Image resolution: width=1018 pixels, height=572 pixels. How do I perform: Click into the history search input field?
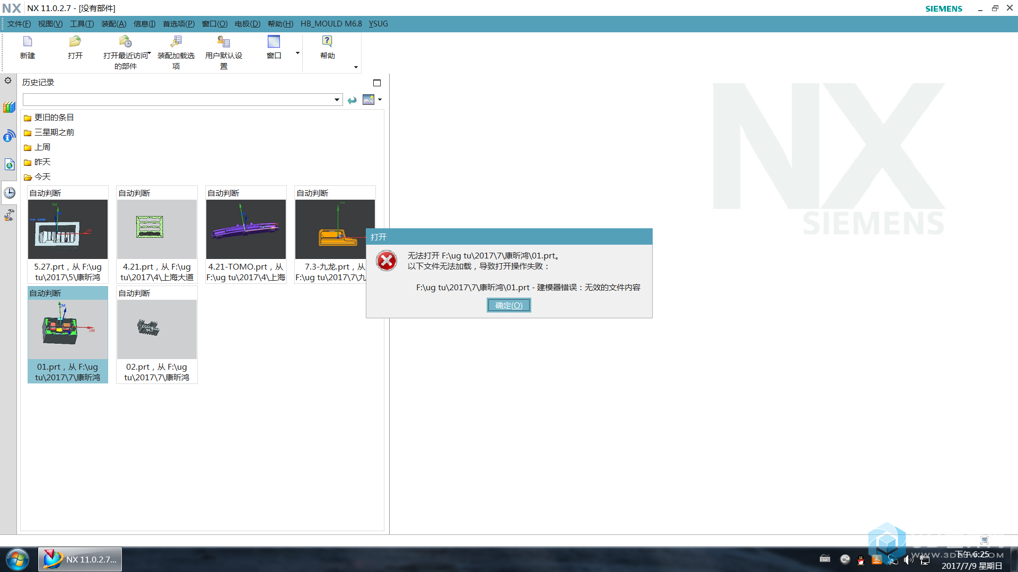[x=178, y=100]
